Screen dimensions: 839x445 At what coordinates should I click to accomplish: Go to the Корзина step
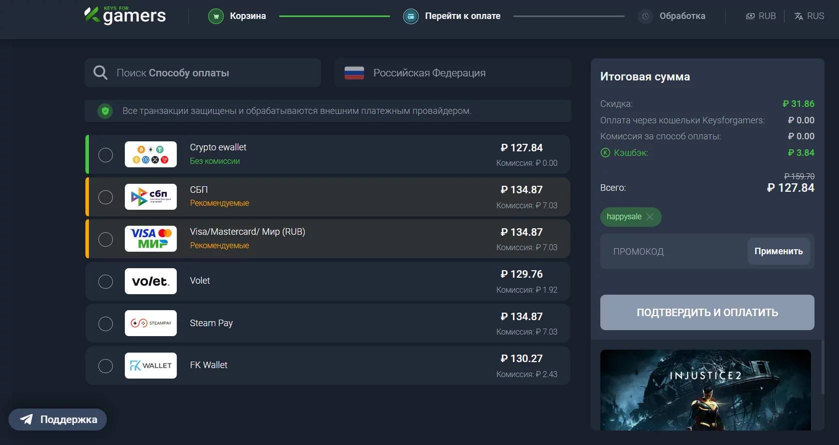(x=237, y=16)
